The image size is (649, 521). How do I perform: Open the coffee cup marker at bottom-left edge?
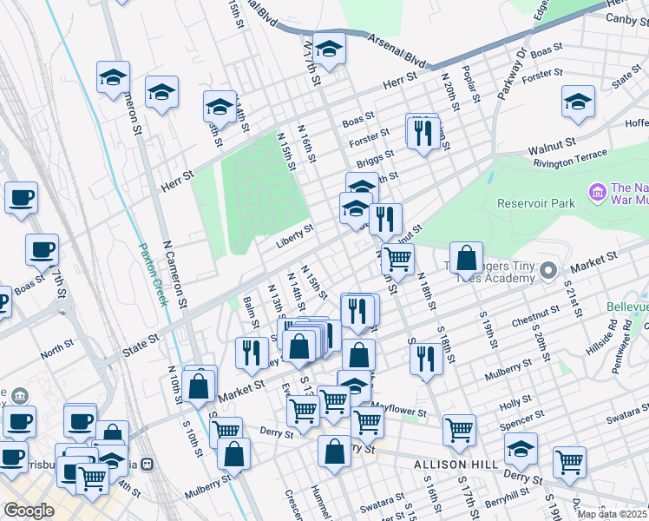click(13, 459)
